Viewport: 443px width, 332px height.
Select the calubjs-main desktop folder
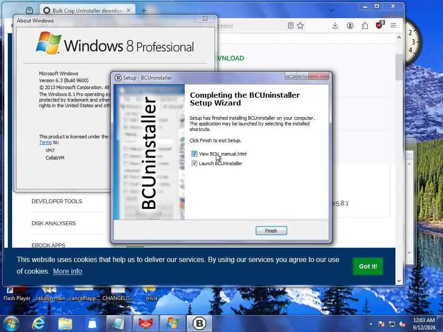click(x=50, y=294)
